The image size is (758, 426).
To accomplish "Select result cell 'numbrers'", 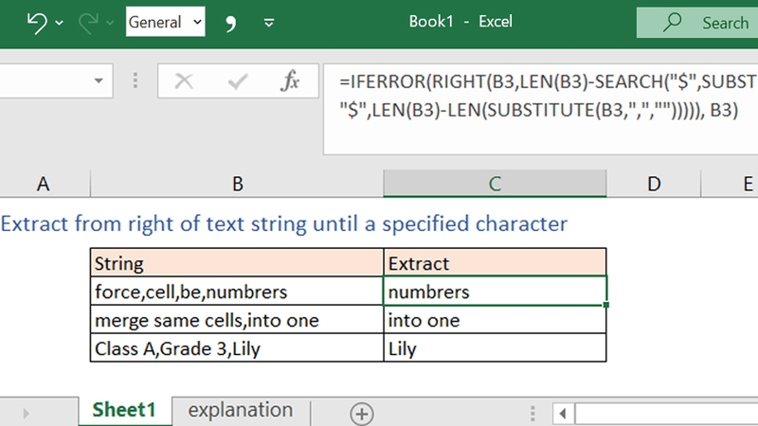I will (x=495, y=292).
